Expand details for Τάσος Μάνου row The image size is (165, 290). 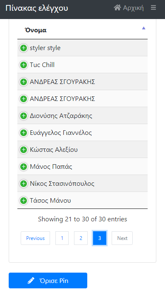(x=24, y=201)
